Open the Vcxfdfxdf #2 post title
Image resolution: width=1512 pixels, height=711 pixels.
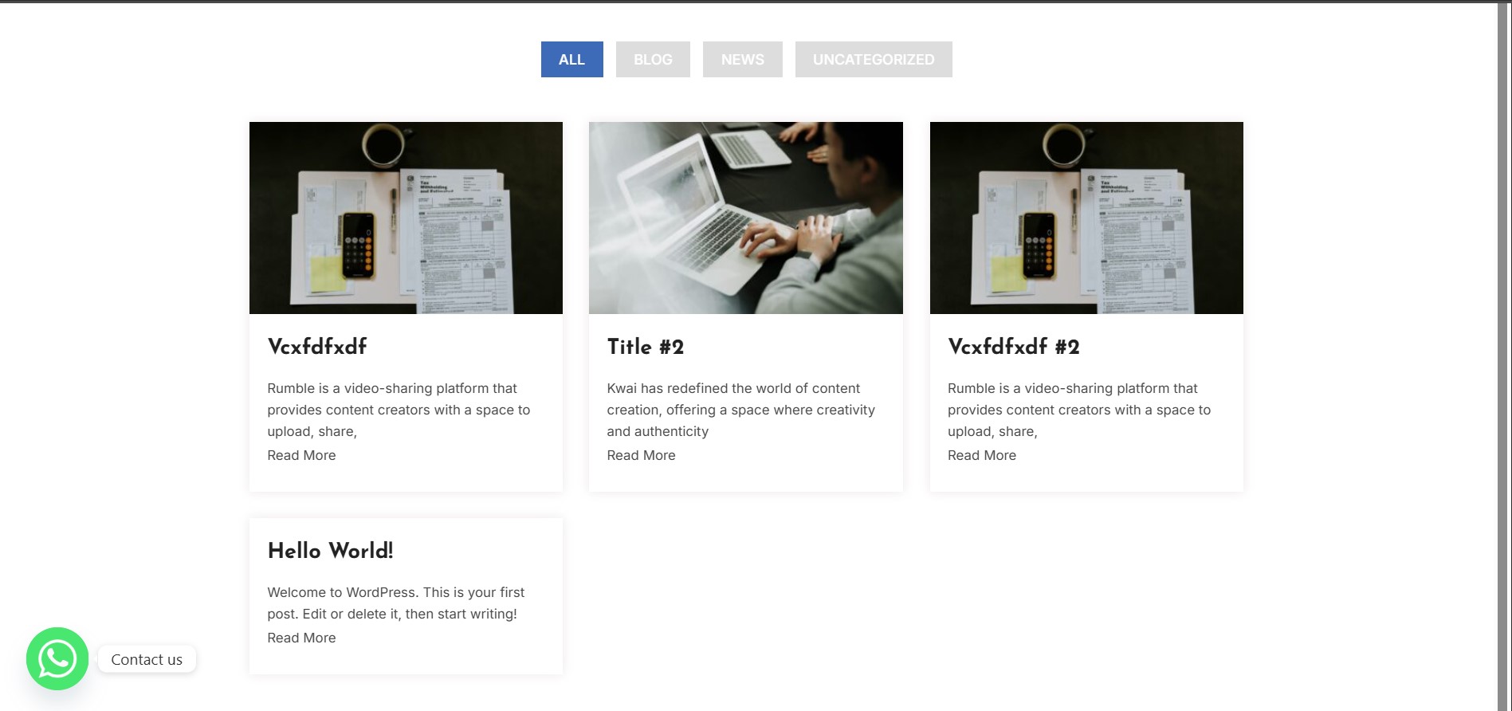click(1014, 347)
